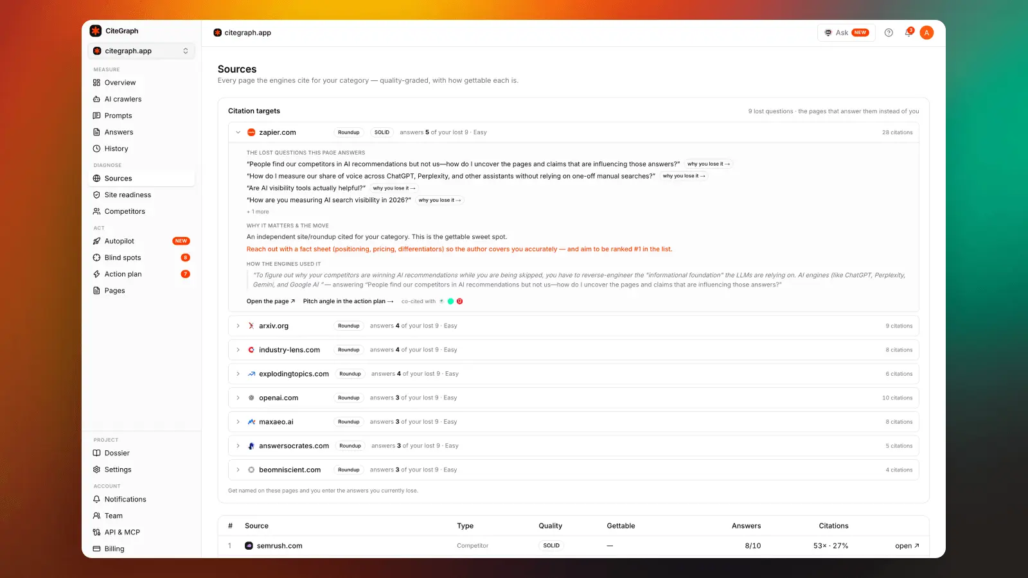Click the Roundup tag on openai.com

(349, 398)
